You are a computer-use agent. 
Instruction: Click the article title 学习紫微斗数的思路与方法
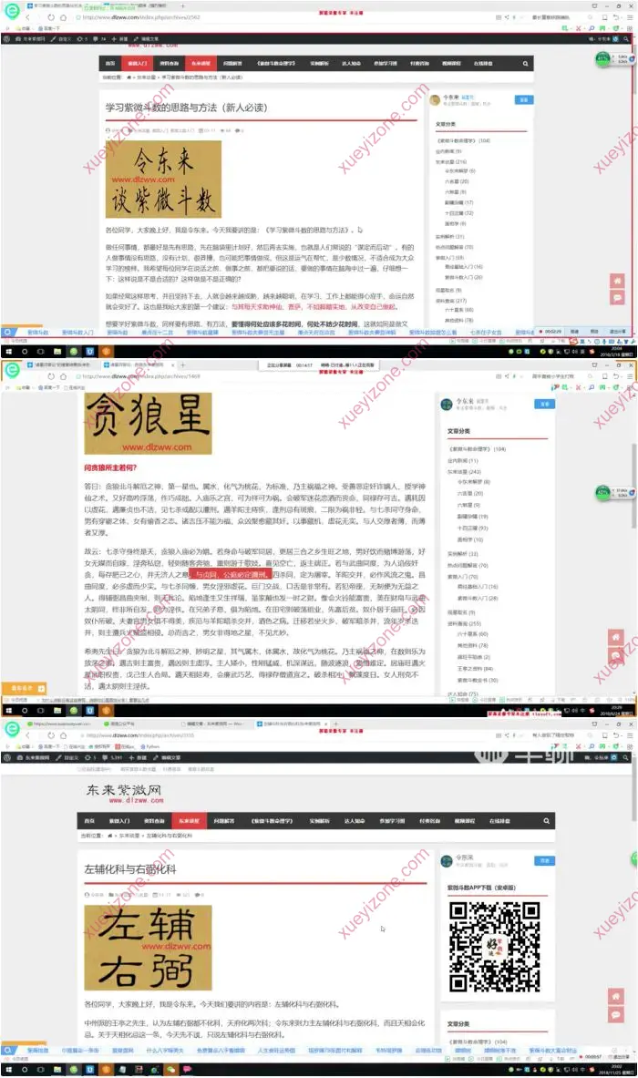coord(186,108)
